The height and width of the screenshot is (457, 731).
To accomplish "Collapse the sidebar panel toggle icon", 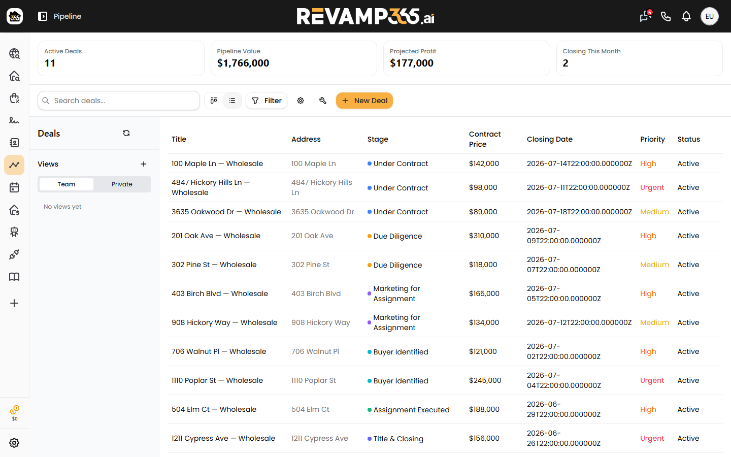I will coord(43,16).
